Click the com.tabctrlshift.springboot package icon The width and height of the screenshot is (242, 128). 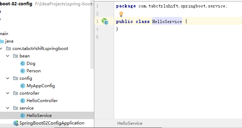click(x=9, y=49)
